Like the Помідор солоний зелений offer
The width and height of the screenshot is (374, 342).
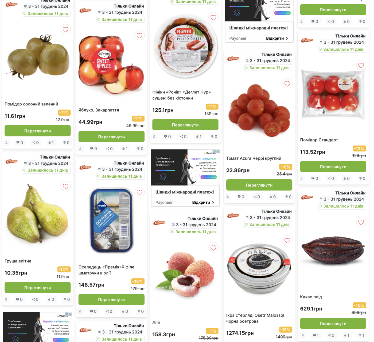[x=51, y=143]
